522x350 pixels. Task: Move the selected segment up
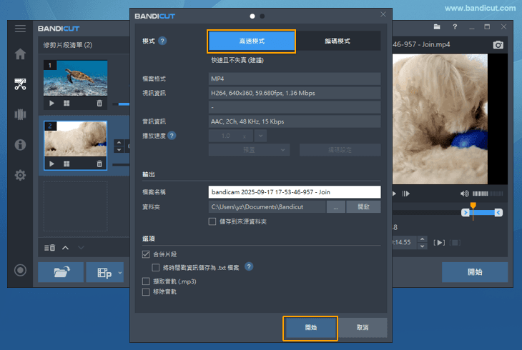click(65, 248)
